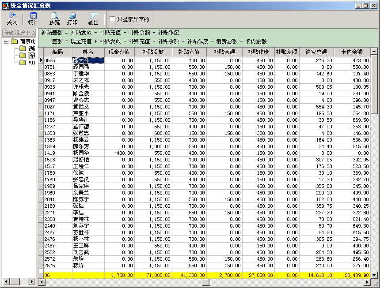380x288 pixels.
Task: Open the VIP folder in the tree
Action: pos(23,62)
